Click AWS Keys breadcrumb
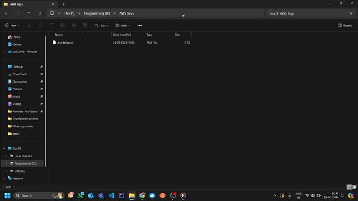The height and width of the screenshot is (201, 358). (126, 13)
